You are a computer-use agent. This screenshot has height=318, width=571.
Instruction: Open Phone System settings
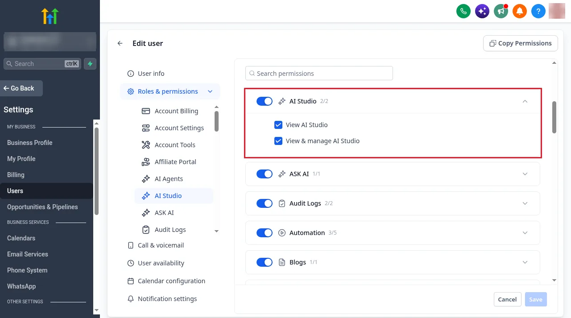(27, 270)
